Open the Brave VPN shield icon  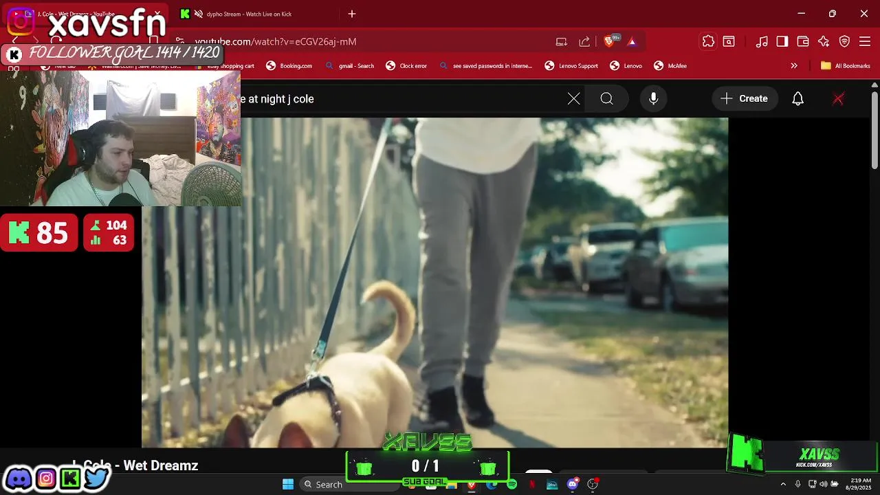coord(845,41)
